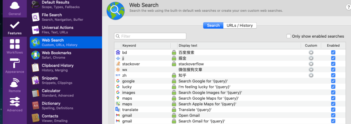Viewport: 351px width, 124px height.
Task: Sort by the Keyword column header
Action: (x=146, y=45)
